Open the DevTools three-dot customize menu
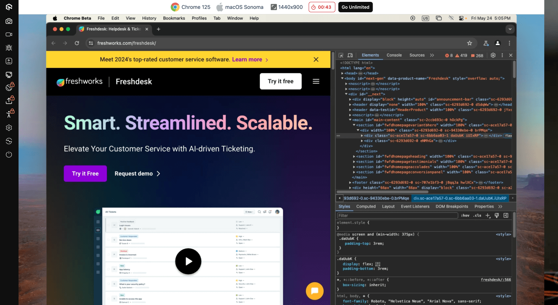This screenshot has width=558, height=305. tap(502, 55)
